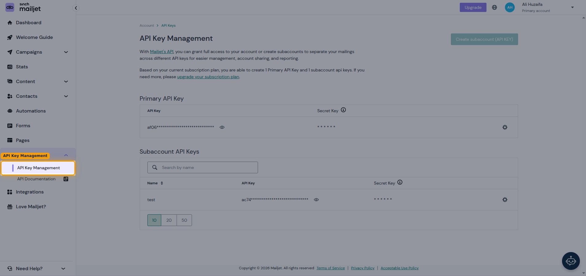This screenshot has height=276, width=586.
Task: Open the Ali Huzaifa account dropdown arrow
Action: (x=572, y=7)
